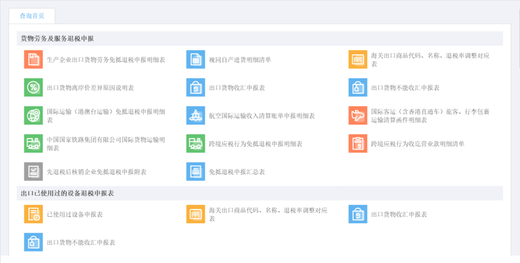This screenshot has height=263, width=520.
Task: Switch to the 查询首页 tab
Action: (x=32, y=16)
